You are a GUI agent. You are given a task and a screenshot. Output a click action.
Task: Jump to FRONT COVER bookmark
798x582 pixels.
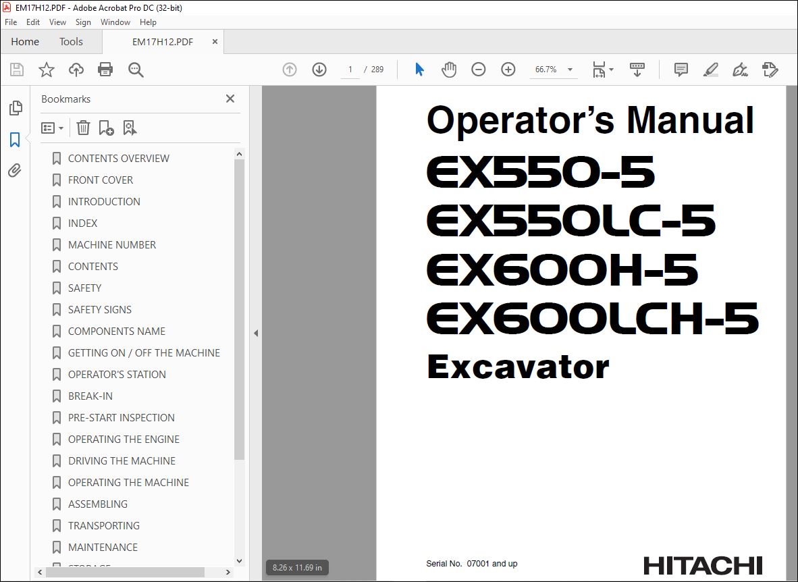pyautogui.click(x=101, y=180)
